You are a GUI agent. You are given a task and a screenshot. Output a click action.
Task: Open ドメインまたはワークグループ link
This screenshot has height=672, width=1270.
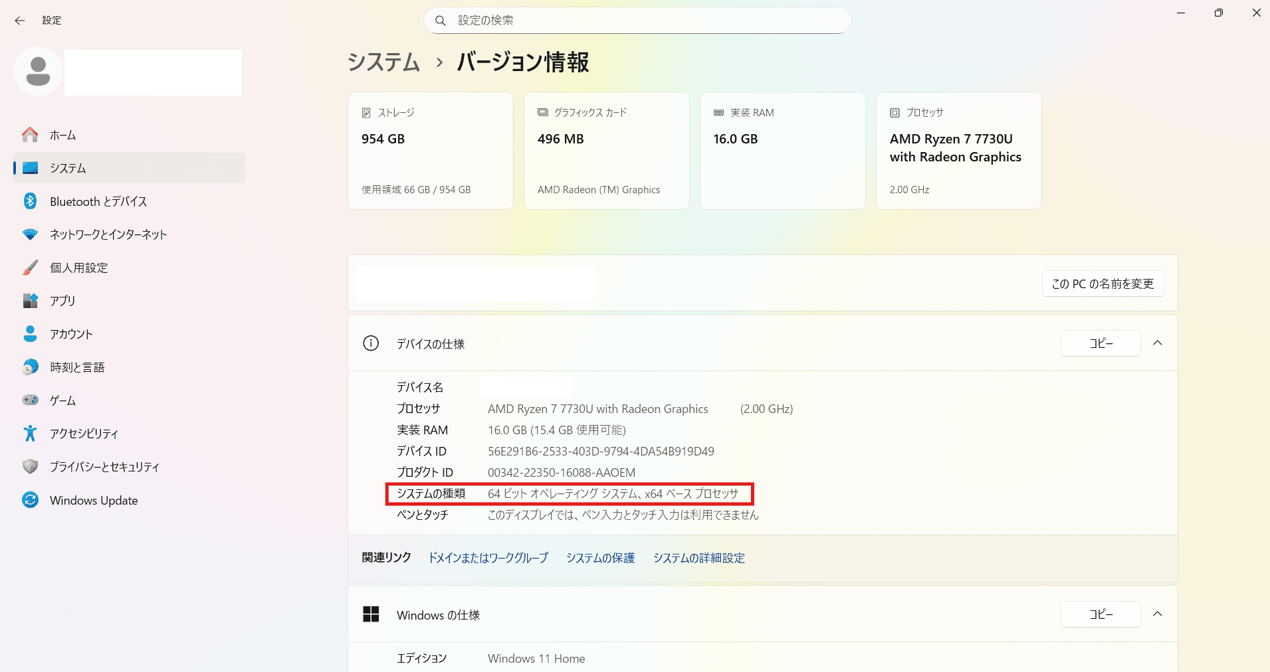click(488, 558)
